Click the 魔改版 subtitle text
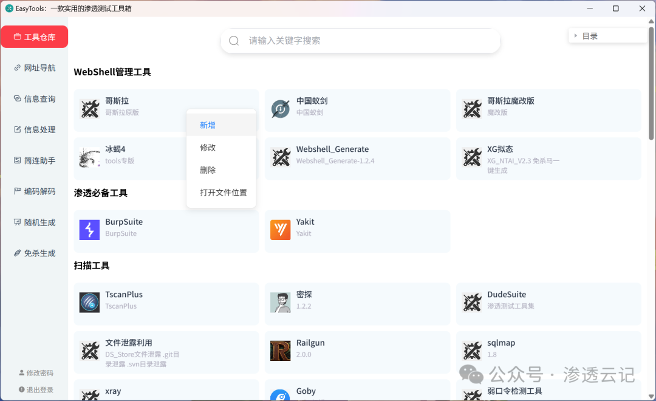Viewport: 656px width, 401px height. point(497,112)
